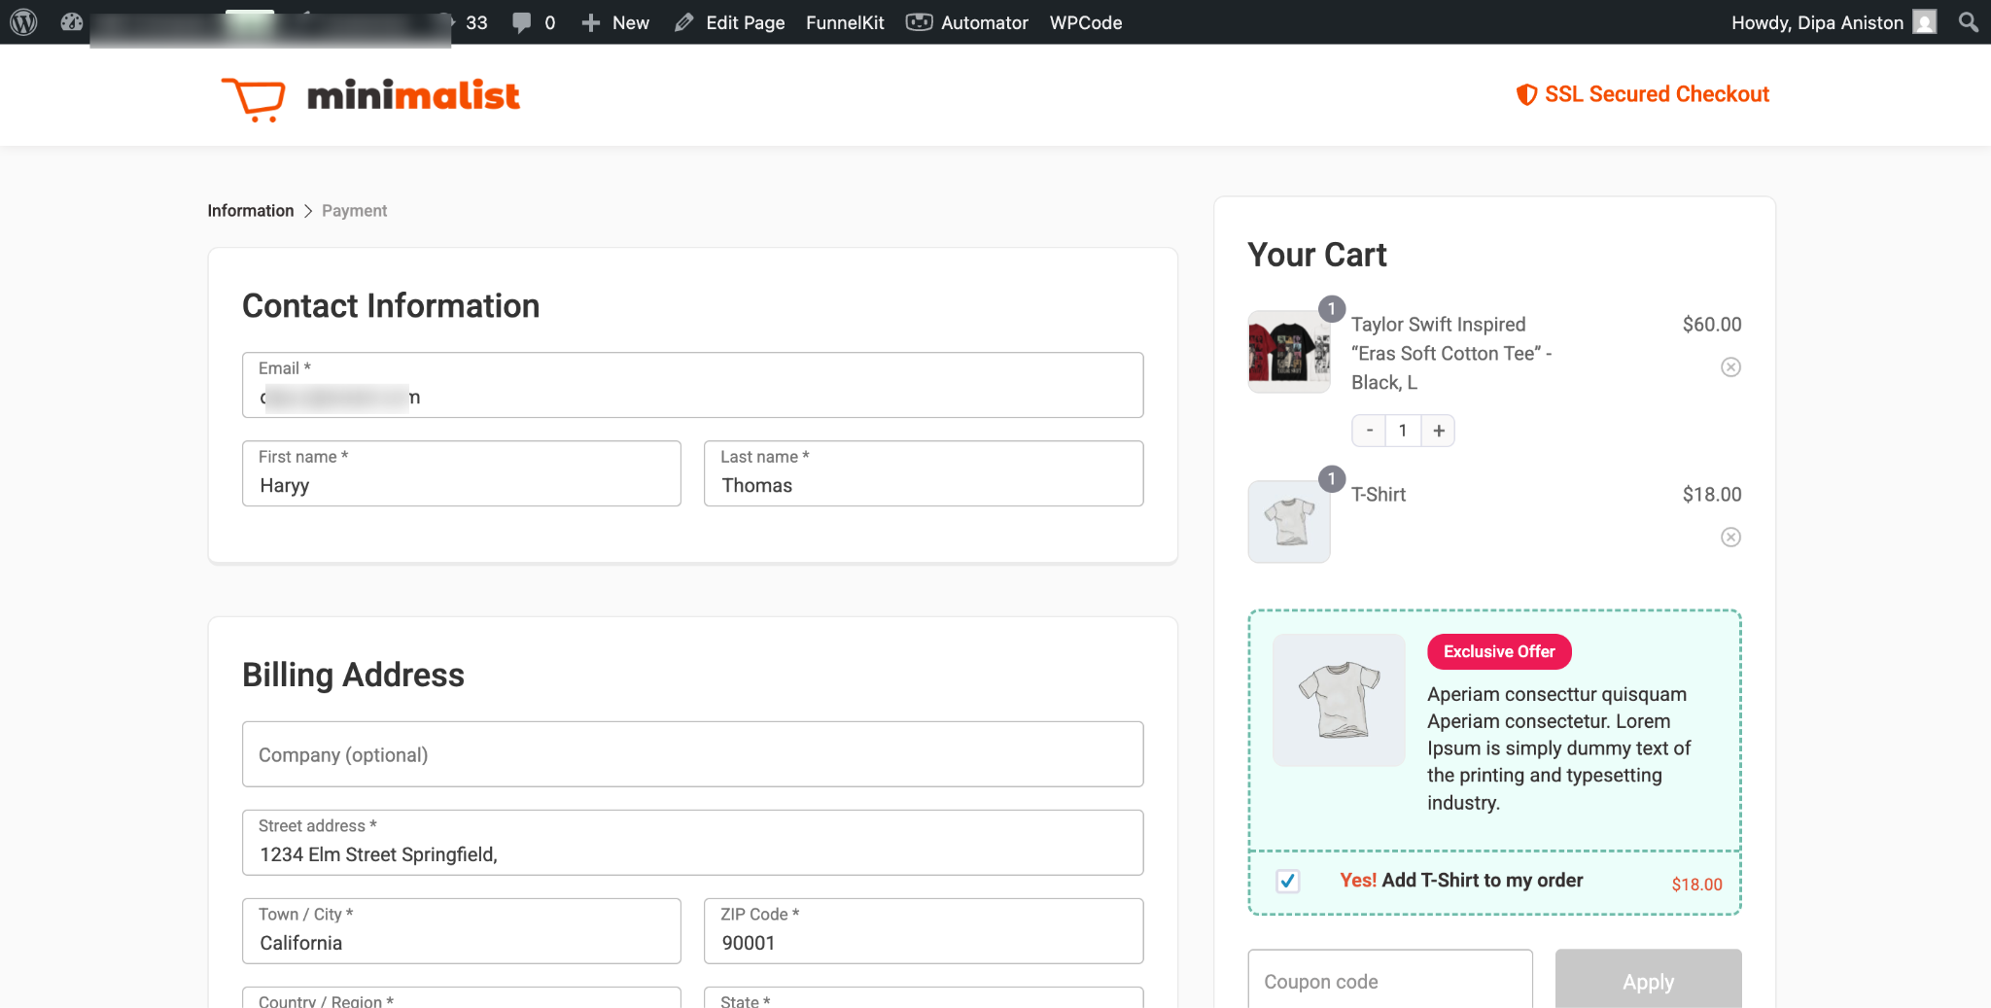Viewport: 1991px width, 1008px height.
Task: Open the search magnifier in admin bar
Action: coord(1969,22)
